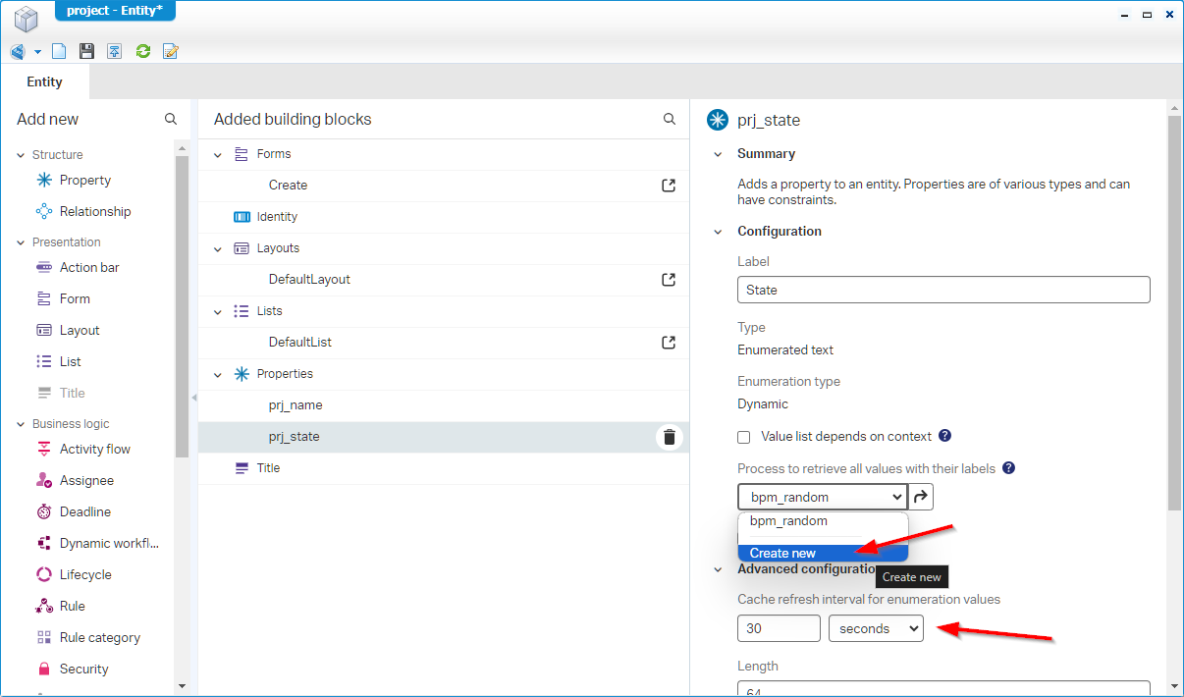
Task: Click the green refresh icon in toolbar
Action: pos(143,51)
